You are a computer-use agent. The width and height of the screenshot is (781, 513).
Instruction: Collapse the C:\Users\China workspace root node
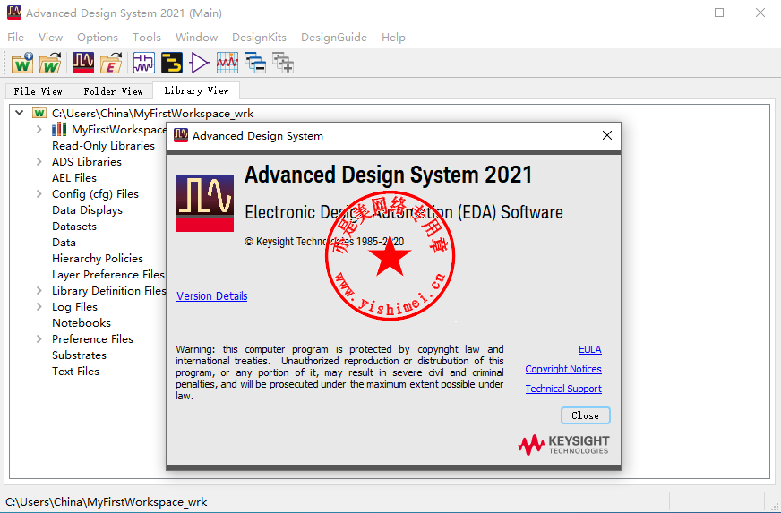point(20,113)
